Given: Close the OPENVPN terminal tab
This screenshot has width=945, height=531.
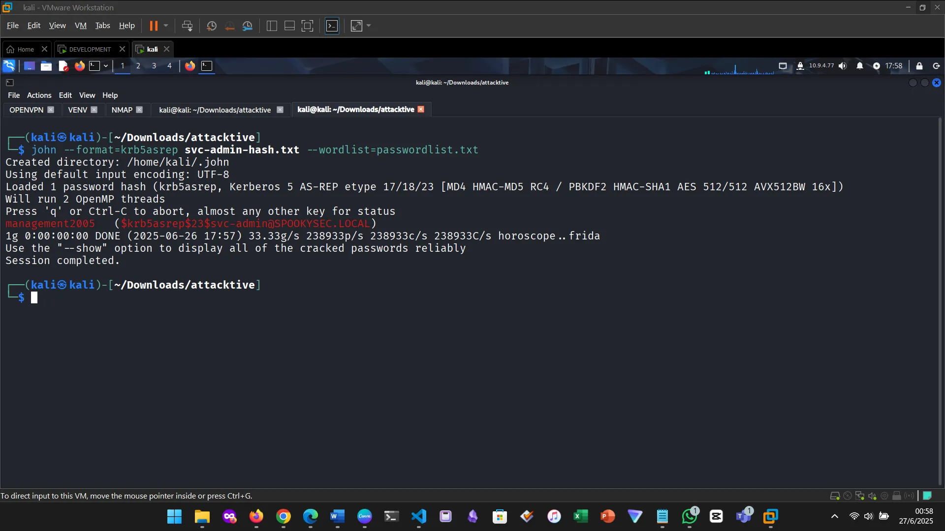Looking at the screenshot, I should click(x=51, y=110).
